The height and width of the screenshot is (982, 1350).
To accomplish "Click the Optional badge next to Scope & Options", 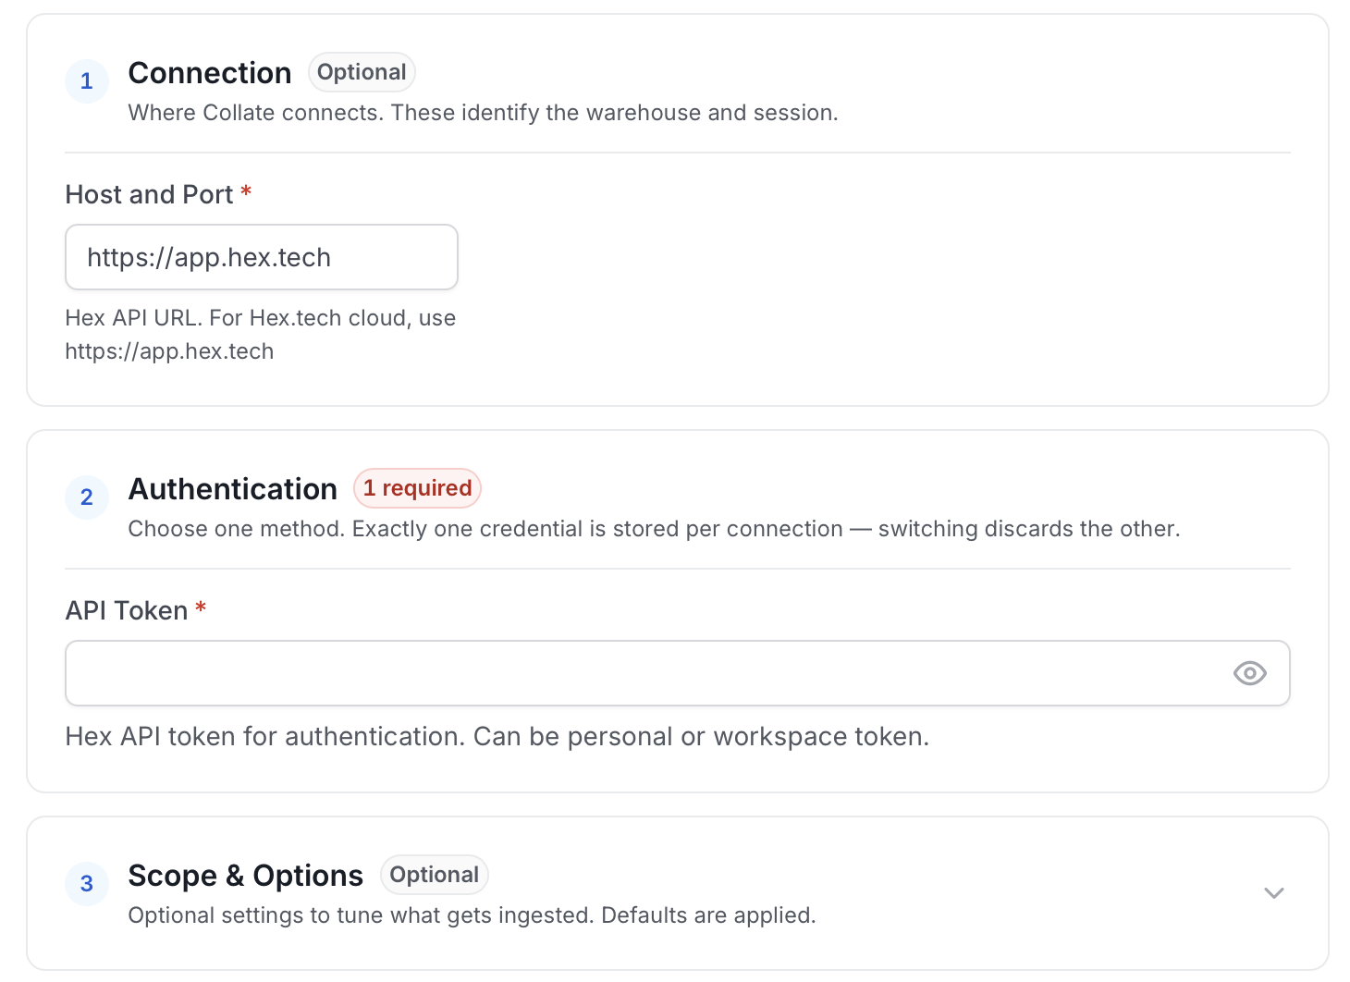I will [x=434, y=875].
